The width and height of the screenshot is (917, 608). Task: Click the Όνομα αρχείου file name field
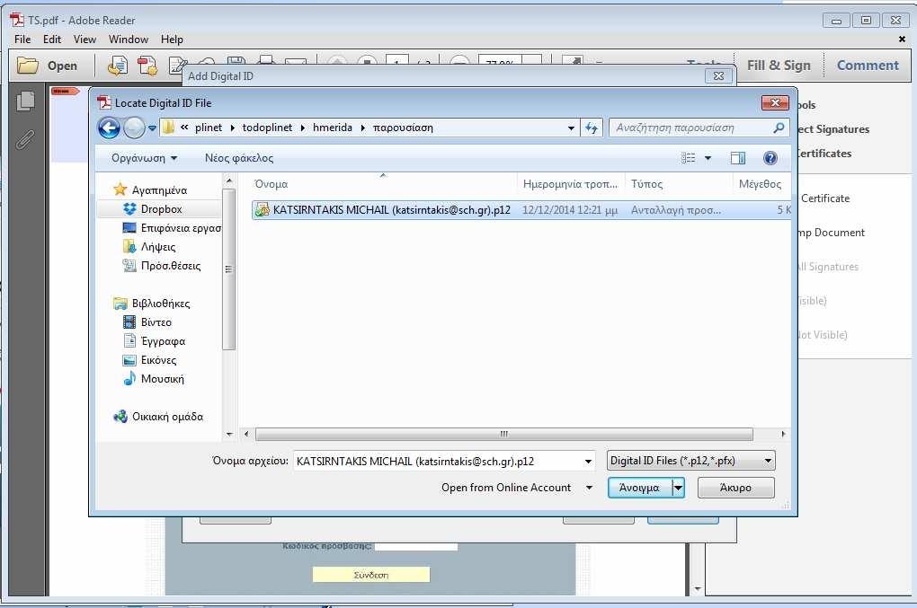[x=438, y=461]
